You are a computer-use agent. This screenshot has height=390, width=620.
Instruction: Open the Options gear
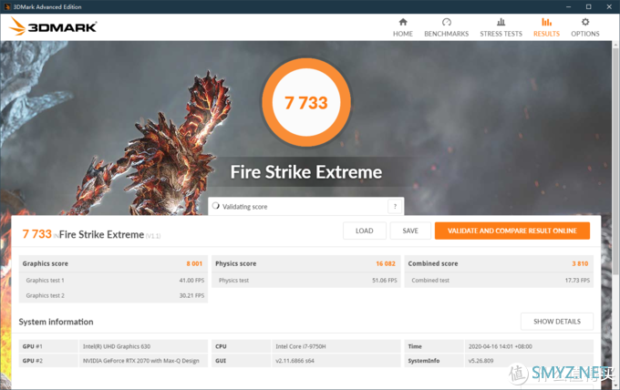(x=585, y=26)
